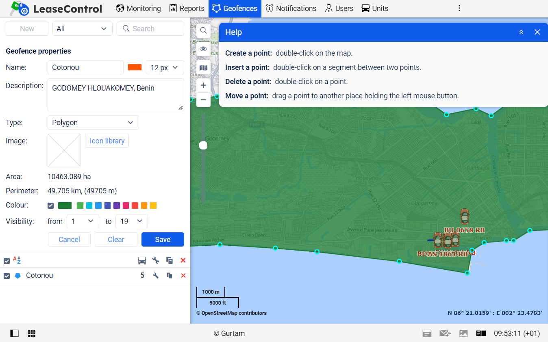Open the 'All' filter dropdown above the list
This screenshot has width=548, height=342.
82,28
